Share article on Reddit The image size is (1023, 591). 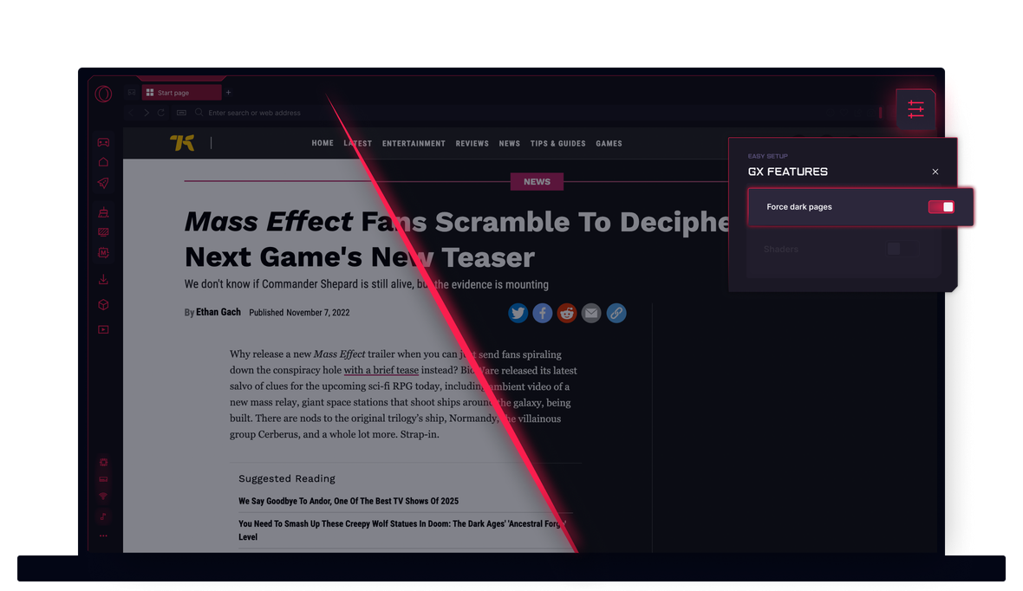click(x=567, y=313)
